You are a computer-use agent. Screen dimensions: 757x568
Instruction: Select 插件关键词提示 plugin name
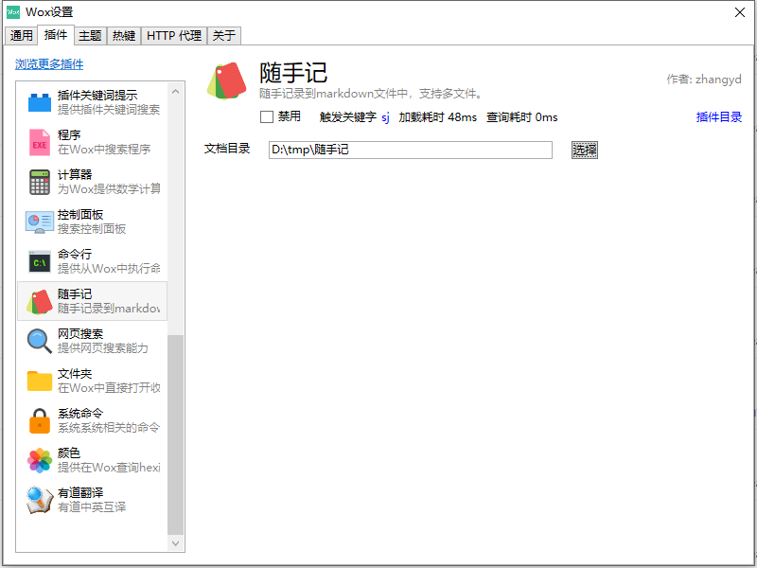click(97, 96)
